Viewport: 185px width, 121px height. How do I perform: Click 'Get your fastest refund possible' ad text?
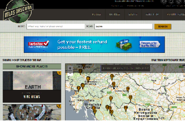pos(82,44)
